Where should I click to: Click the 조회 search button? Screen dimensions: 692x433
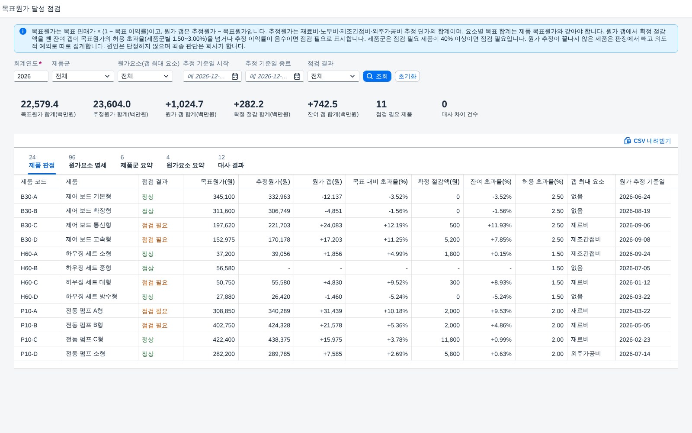coord(377,76)
